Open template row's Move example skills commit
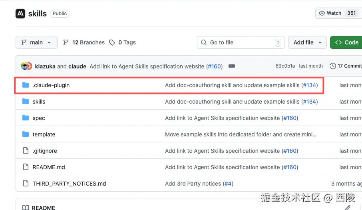 pos(241,134)
